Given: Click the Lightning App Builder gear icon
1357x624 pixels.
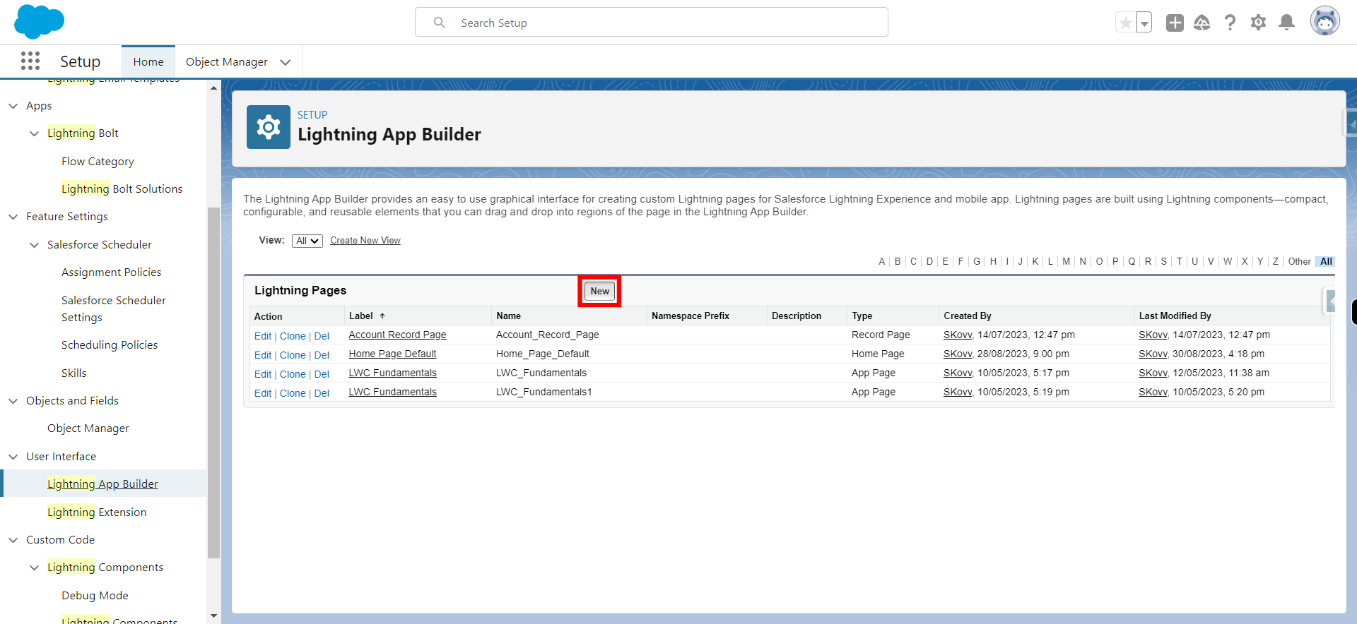Looking at the screenshot, I should 269,127.
